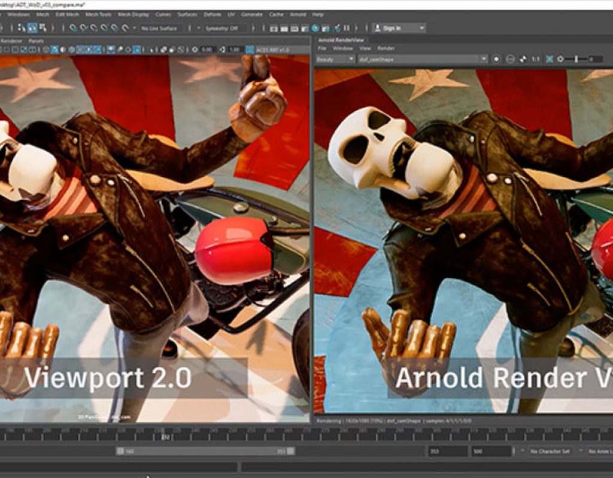613x478 pixels.
Task: Click the RenderView record circle icon
Action: 496,59
